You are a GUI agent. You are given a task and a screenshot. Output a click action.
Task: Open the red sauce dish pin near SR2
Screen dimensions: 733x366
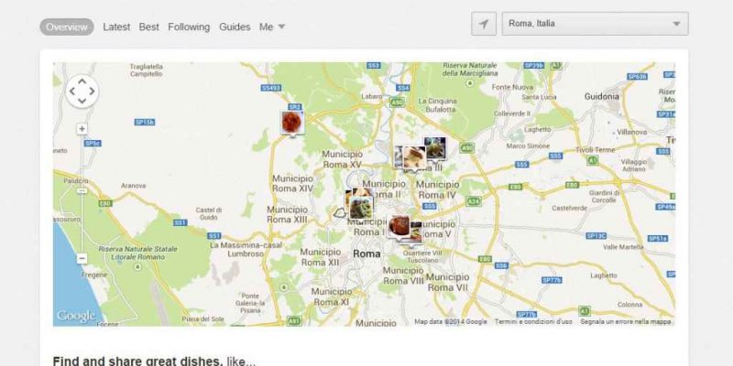coord(292,123)
